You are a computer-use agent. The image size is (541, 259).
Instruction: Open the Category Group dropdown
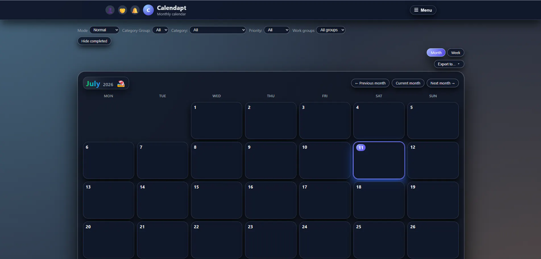point(160,30)
